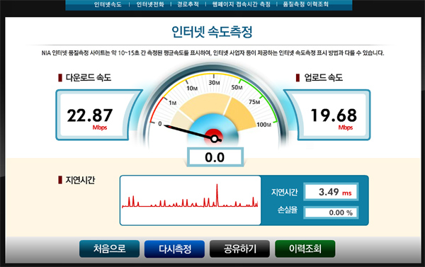Click the red marker beside 업로드 속도
The height and width of the screenshot is (267, 425).
pos(297,78)
